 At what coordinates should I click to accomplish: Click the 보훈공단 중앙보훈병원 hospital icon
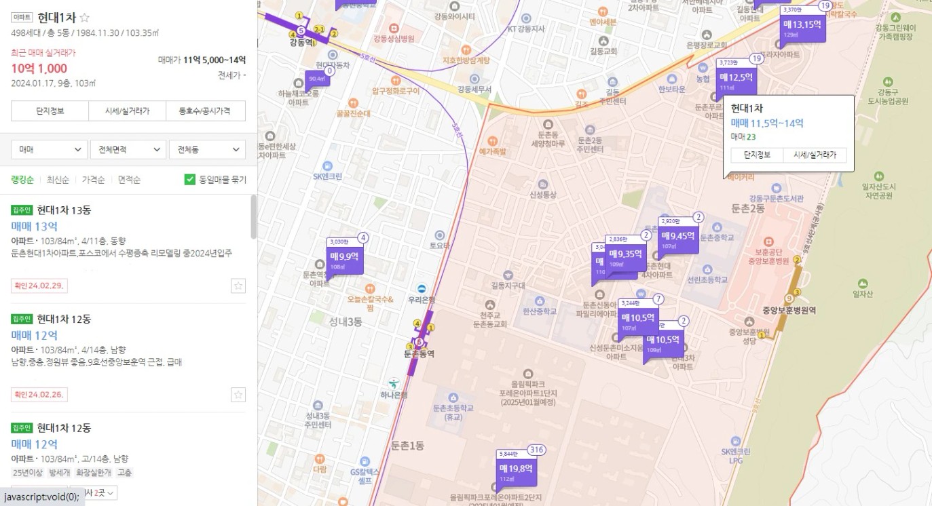tap(768, 241)
